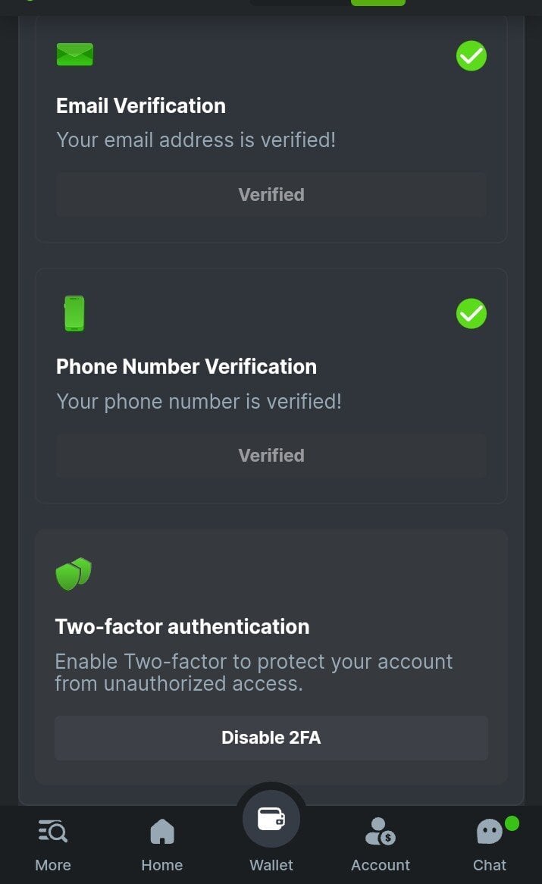Click the Phone Number Verification heading

coord(186,366)
